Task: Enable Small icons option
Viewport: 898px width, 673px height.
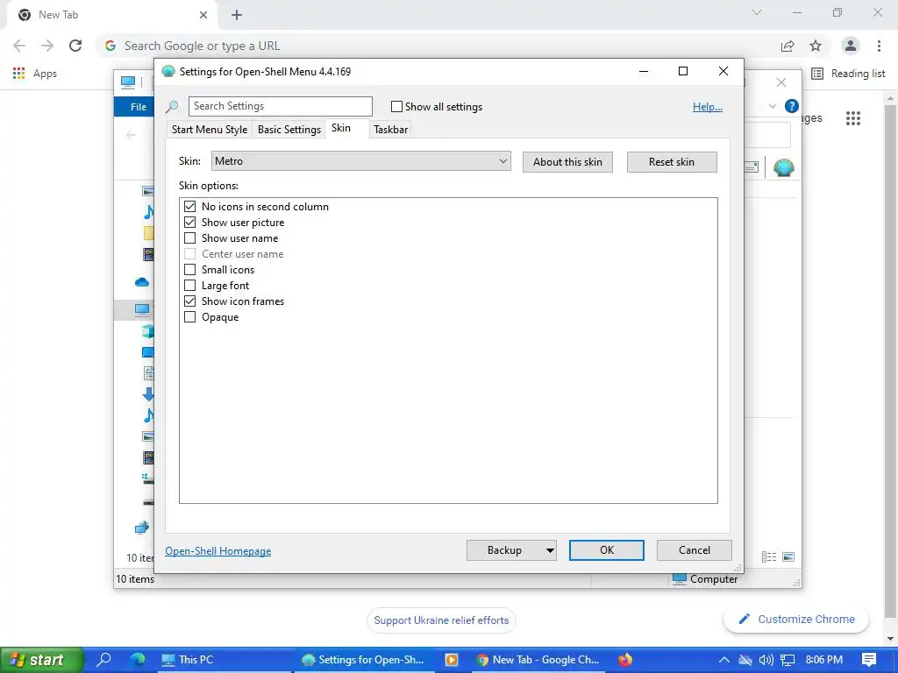Action: tap(189, 270)
